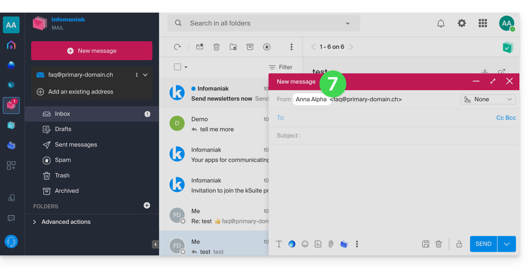Click the archive icon in mail toolbar
This screenshot has width=532, height=268.
point(250,47)
